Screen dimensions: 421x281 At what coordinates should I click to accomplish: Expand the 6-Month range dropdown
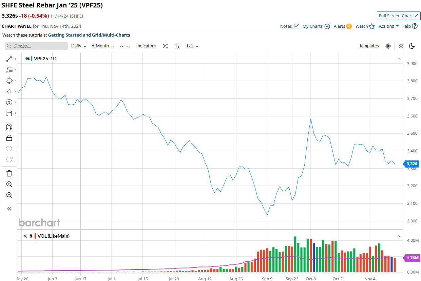click(102, 46)
